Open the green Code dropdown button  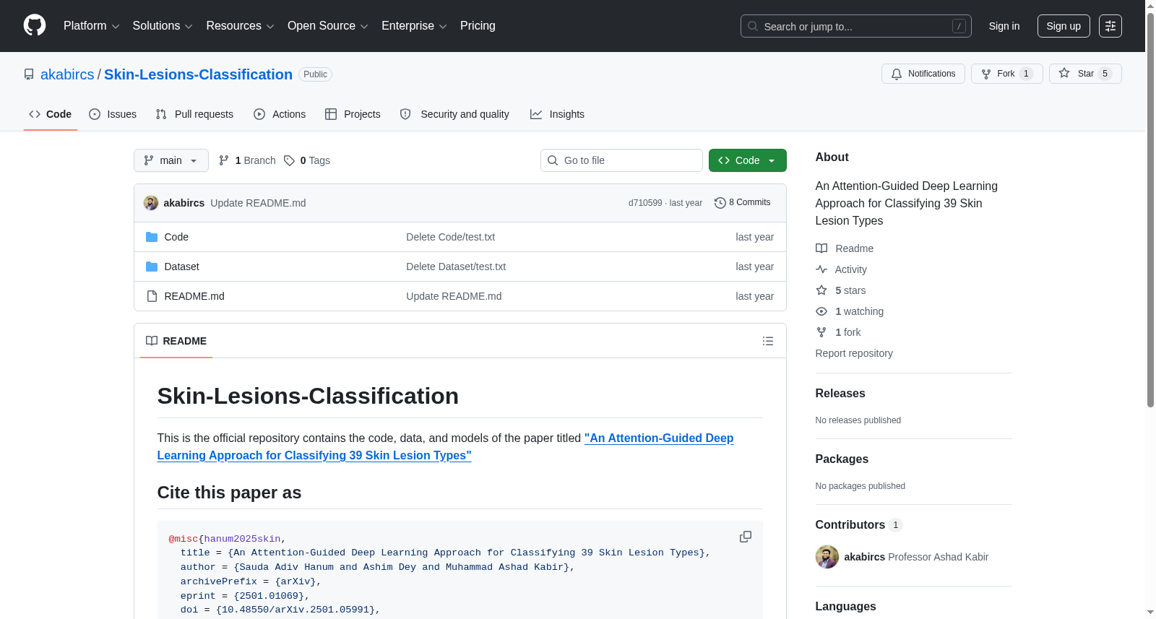(x=748, y=160)
